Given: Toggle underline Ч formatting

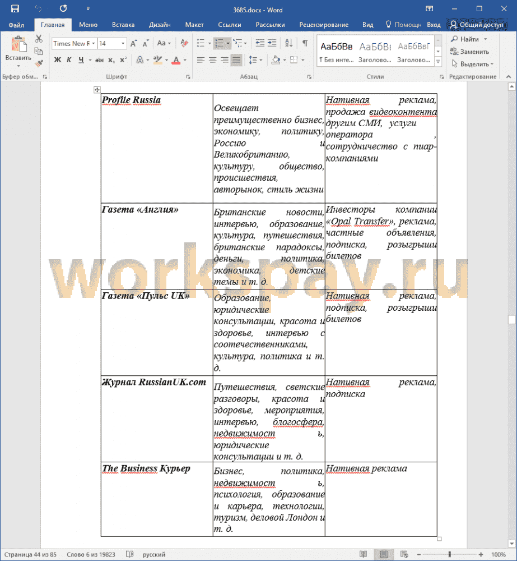Looking at the screenshot, I should point(81,60).
